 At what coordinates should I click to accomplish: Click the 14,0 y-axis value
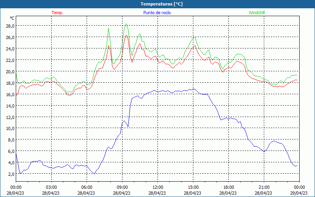(x=10, y=106)
